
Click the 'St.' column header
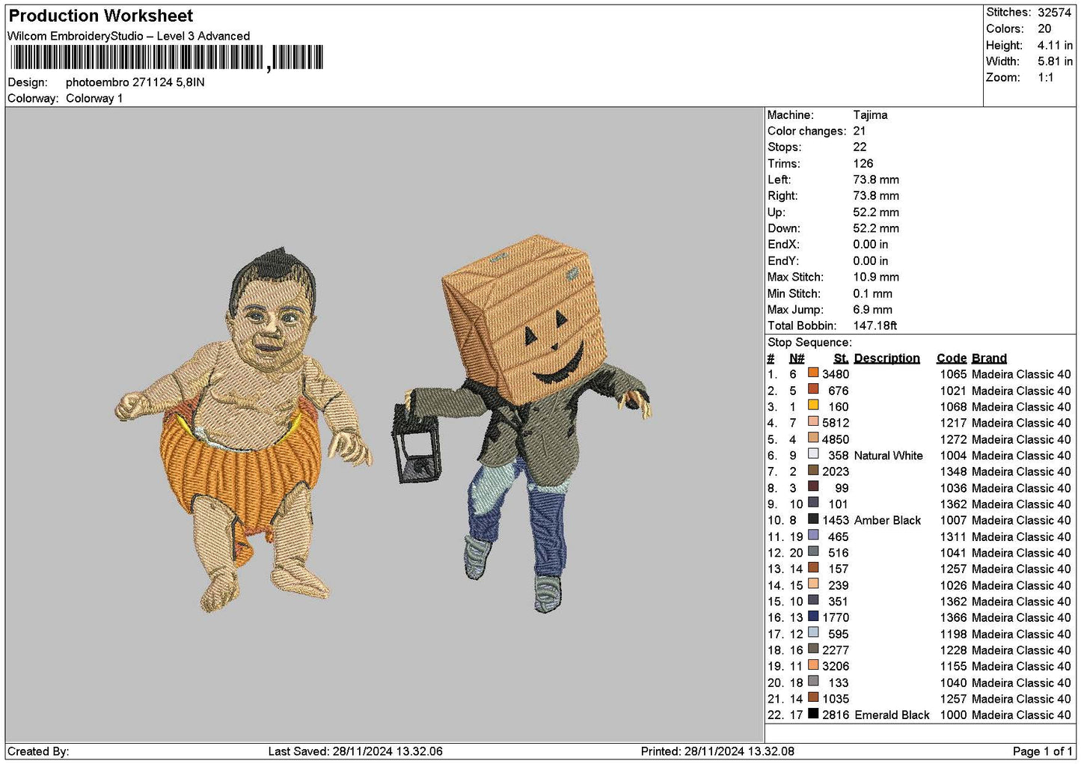point(841,358)
